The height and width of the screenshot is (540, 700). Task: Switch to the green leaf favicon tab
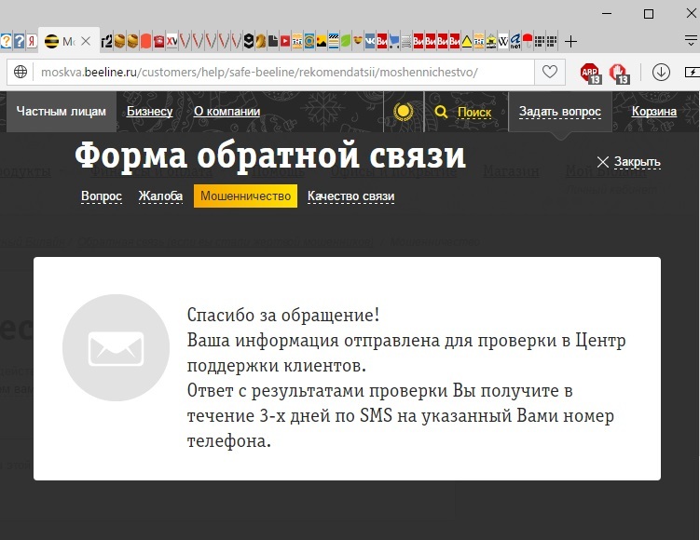346,42
